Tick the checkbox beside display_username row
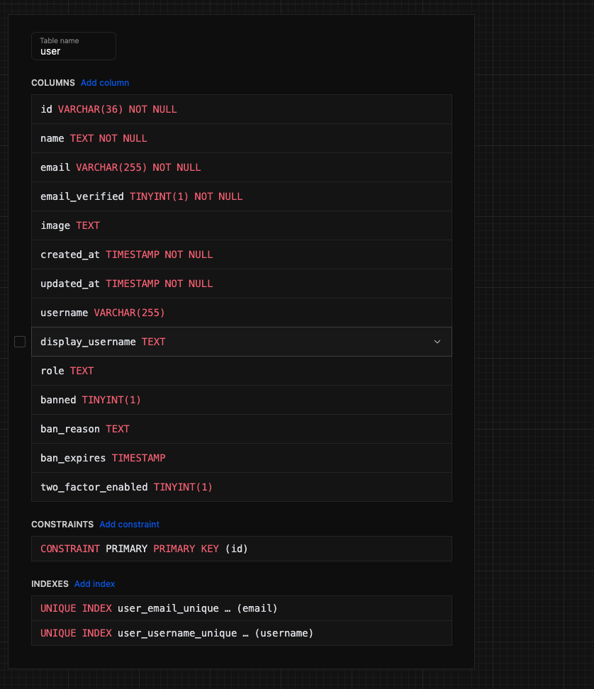 click(20, 342)
